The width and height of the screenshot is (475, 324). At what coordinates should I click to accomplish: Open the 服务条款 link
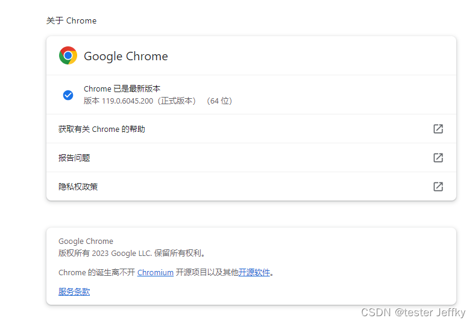(74, 291)
